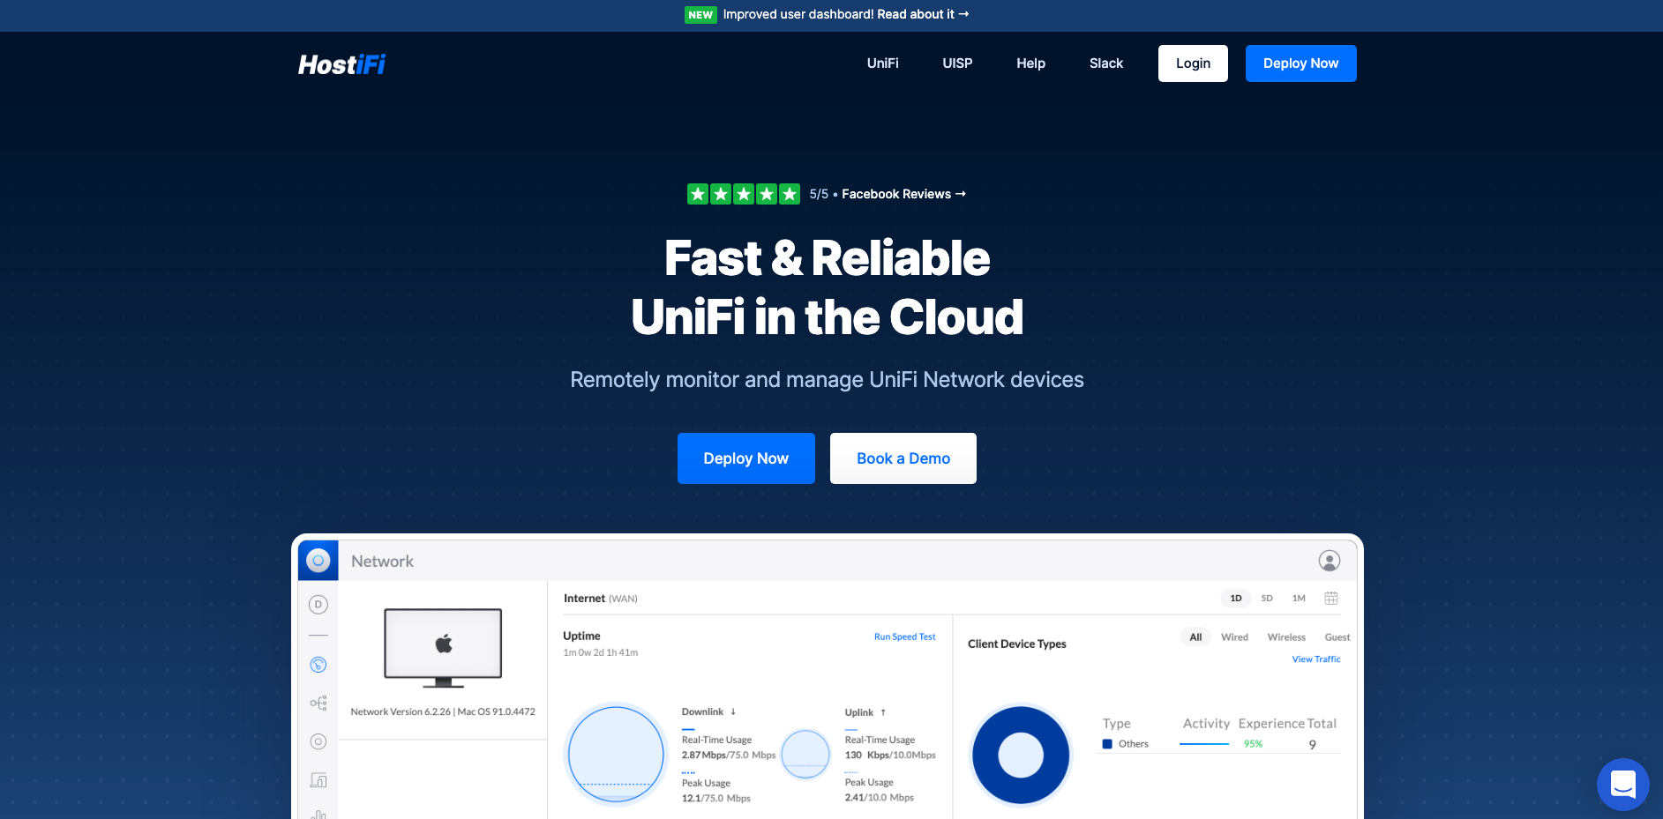Click the Run Speed Test link
The width and height of the screenshot is (1663, 819).
tap(904, 637)
